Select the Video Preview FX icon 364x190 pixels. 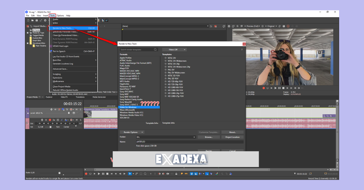(237, 26)
